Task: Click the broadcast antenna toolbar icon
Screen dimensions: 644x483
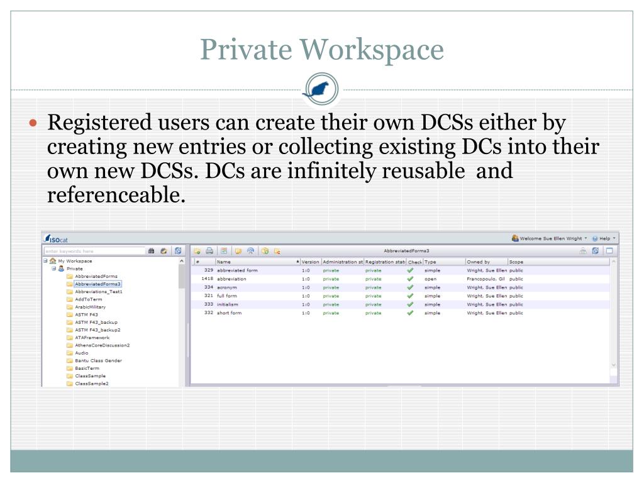Action: click(250, 250)
